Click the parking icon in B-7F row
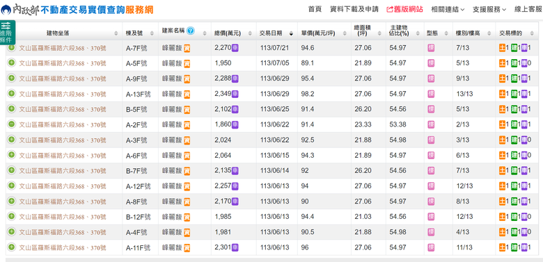The height and width of the screenshot is (262, 543). click(x=235, y=170)
